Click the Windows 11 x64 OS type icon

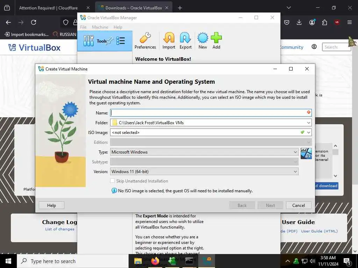click(306, 154)
